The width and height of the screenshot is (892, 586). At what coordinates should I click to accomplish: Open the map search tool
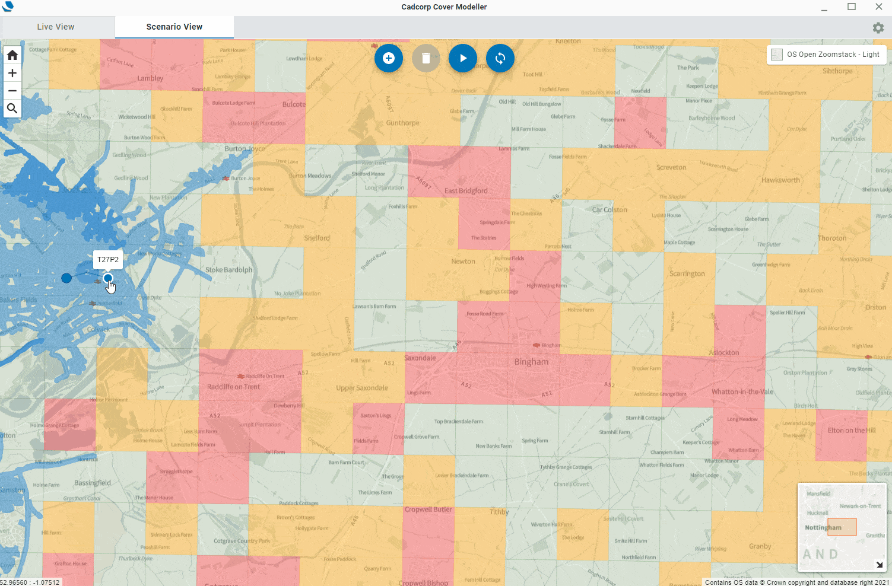click(12, 109)
